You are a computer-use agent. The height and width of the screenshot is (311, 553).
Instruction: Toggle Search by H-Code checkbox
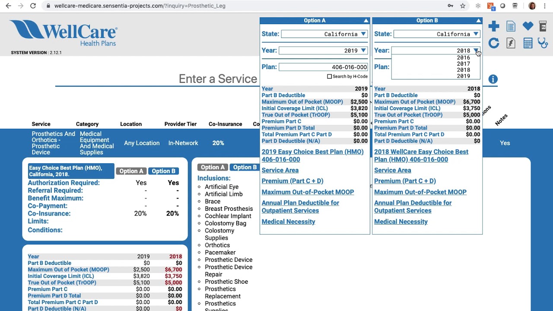(330, 76)
